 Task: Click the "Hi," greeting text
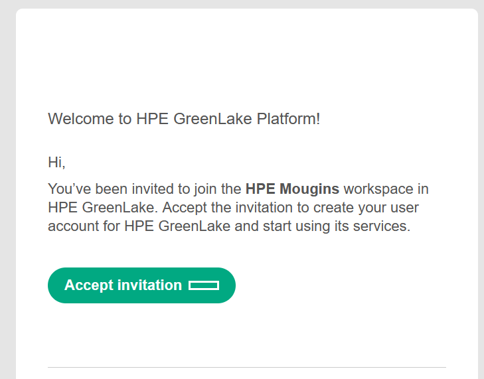[56, 162]
